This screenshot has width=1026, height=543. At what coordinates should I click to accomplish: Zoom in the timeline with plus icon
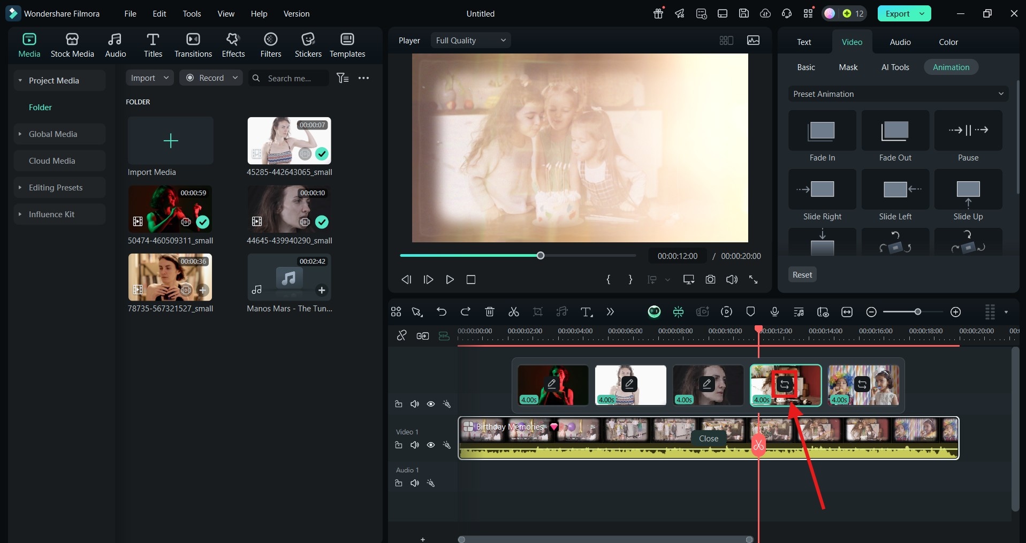point(955,312)
